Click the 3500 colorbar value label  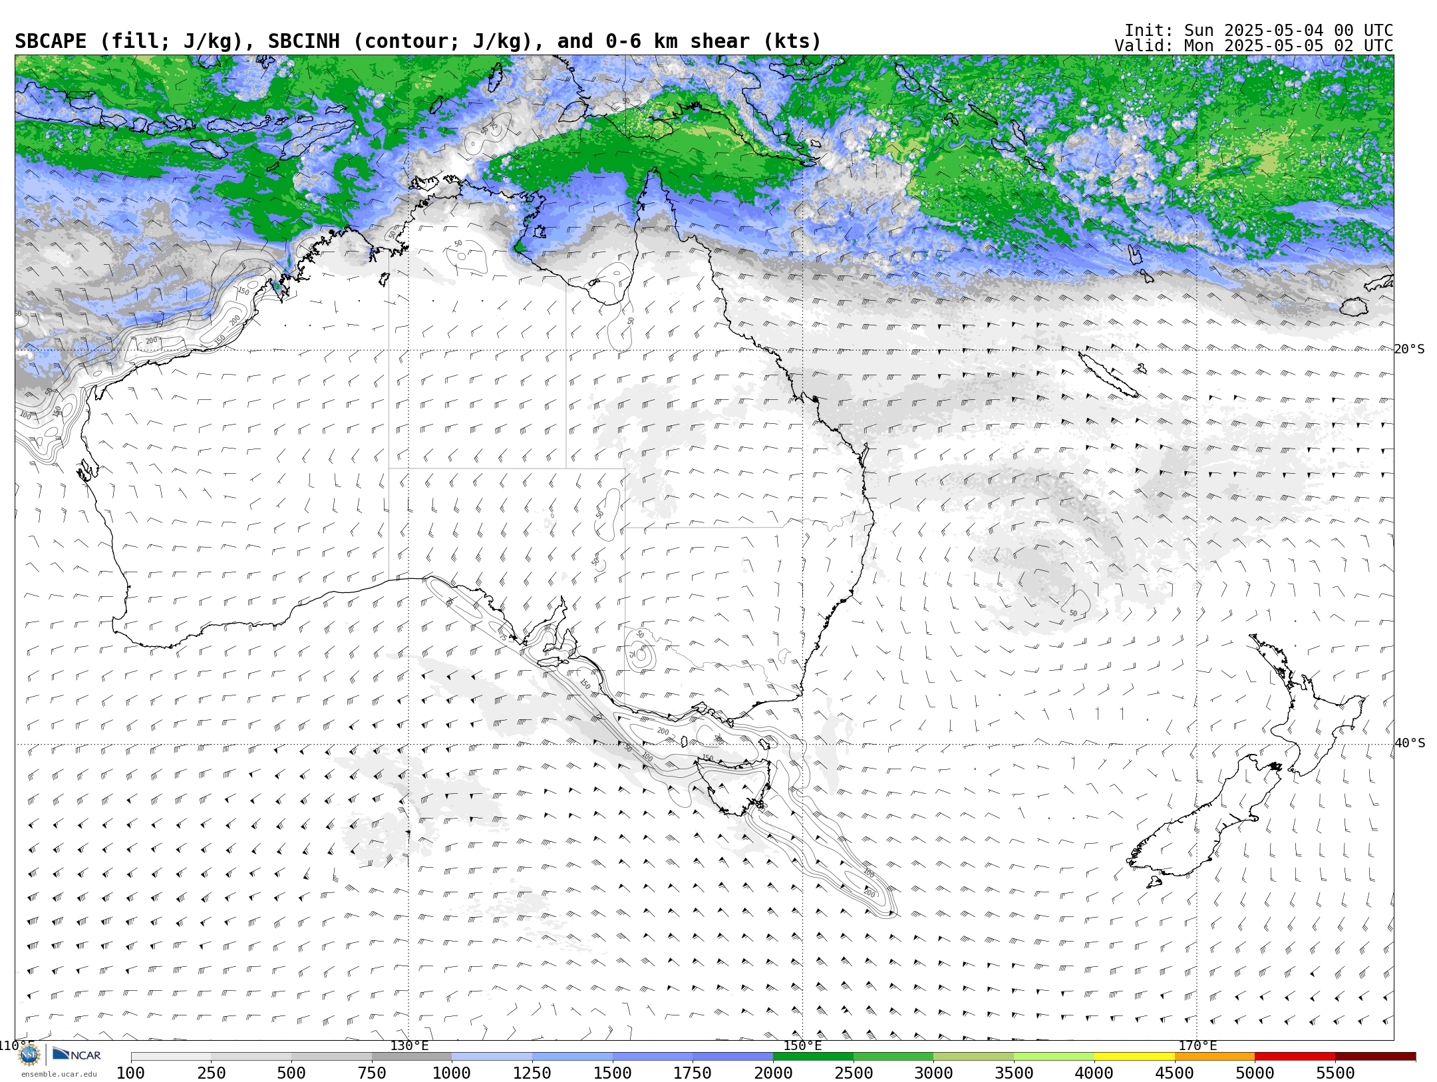pyautogui.click(x=1014, y=1073)
